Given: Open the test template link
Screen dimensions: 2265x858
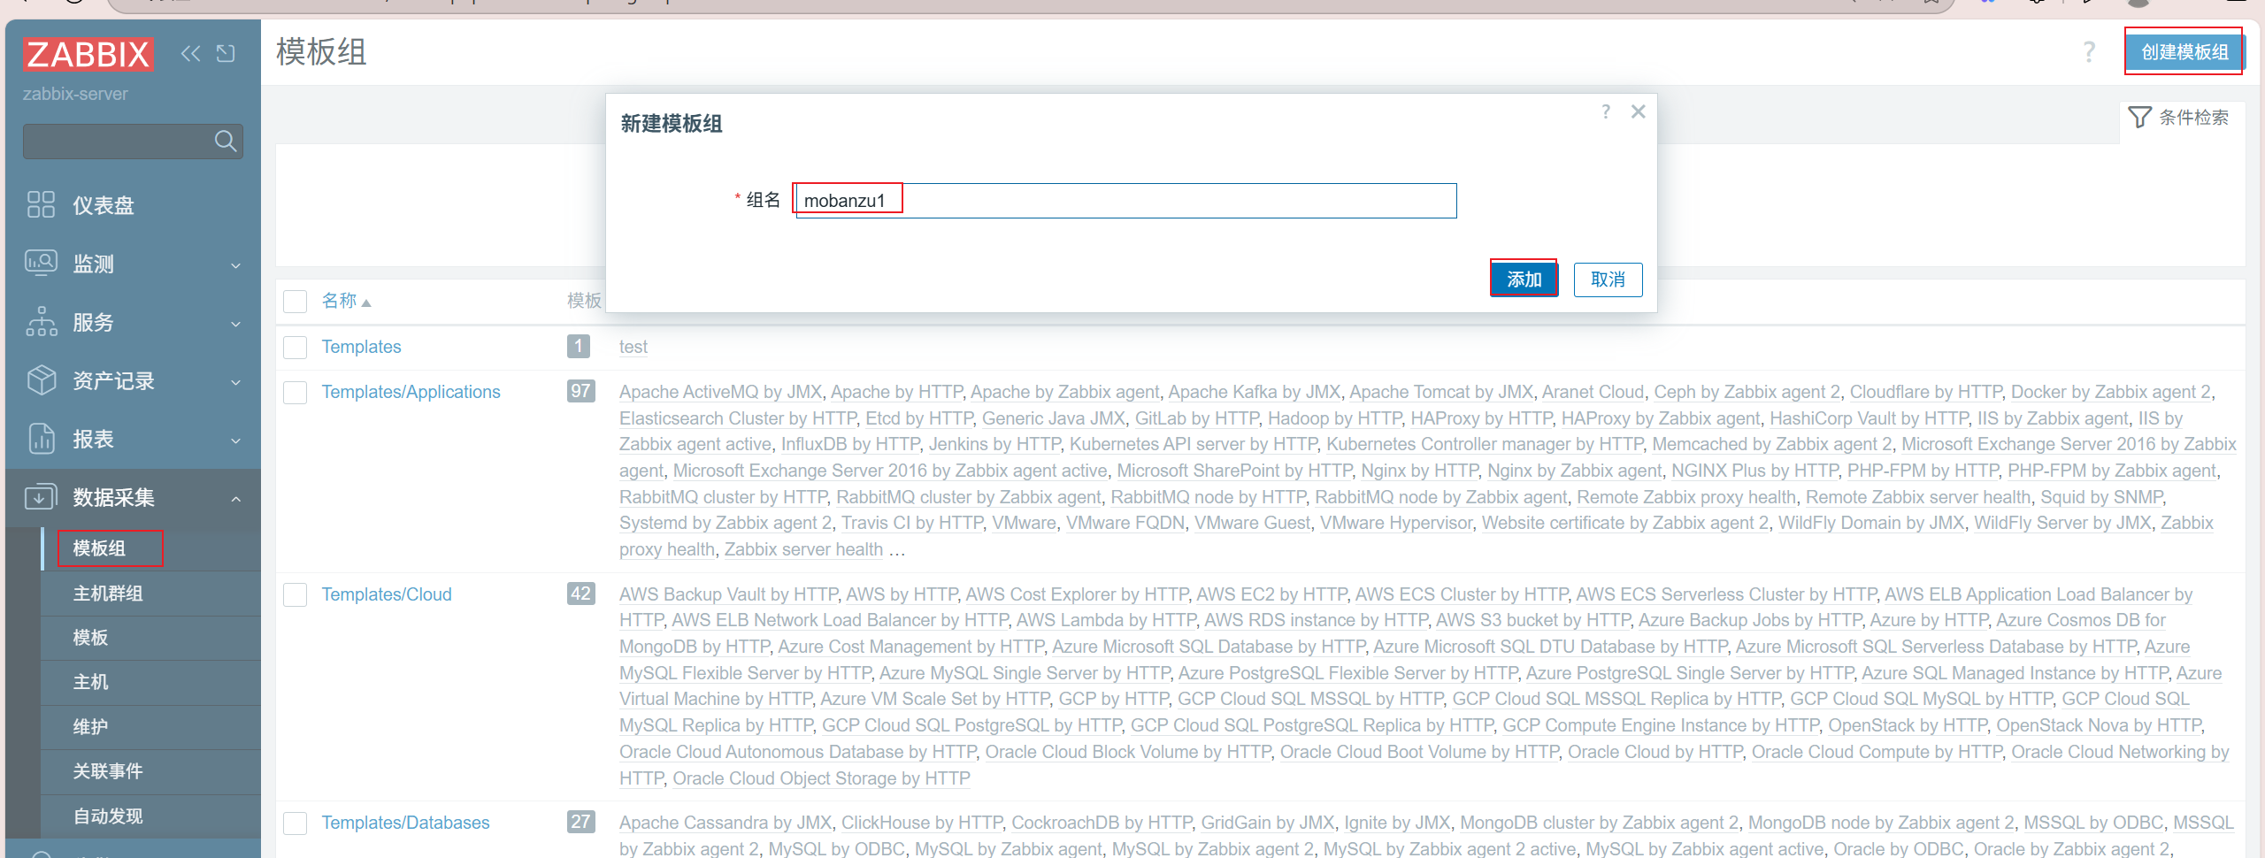Looking at the screenshot, I should [x=633, y=347].
